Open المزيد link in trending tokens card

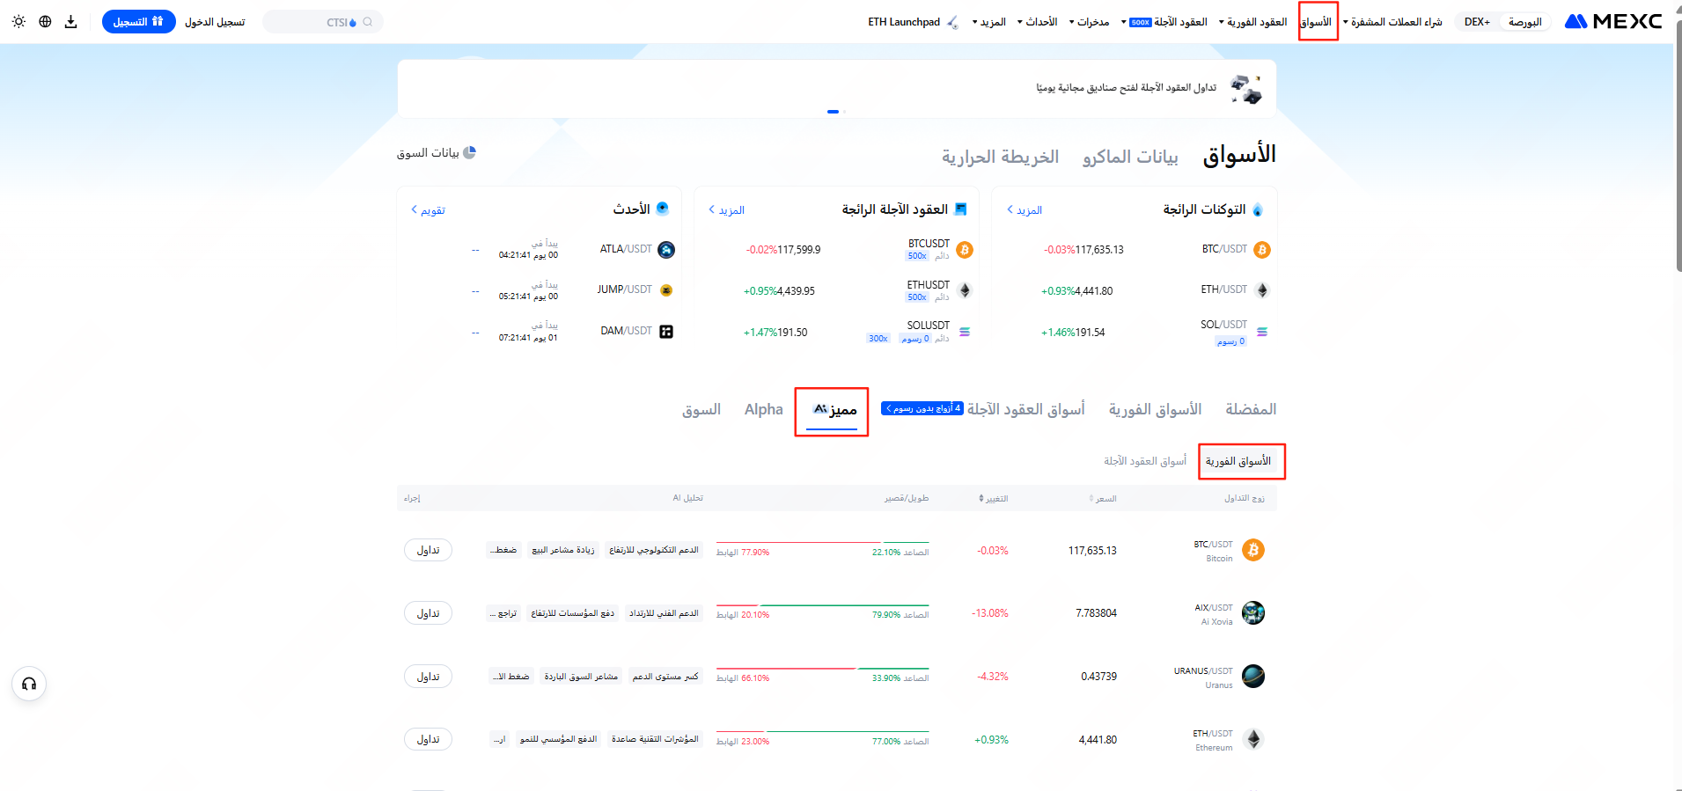coord(1025,210)
